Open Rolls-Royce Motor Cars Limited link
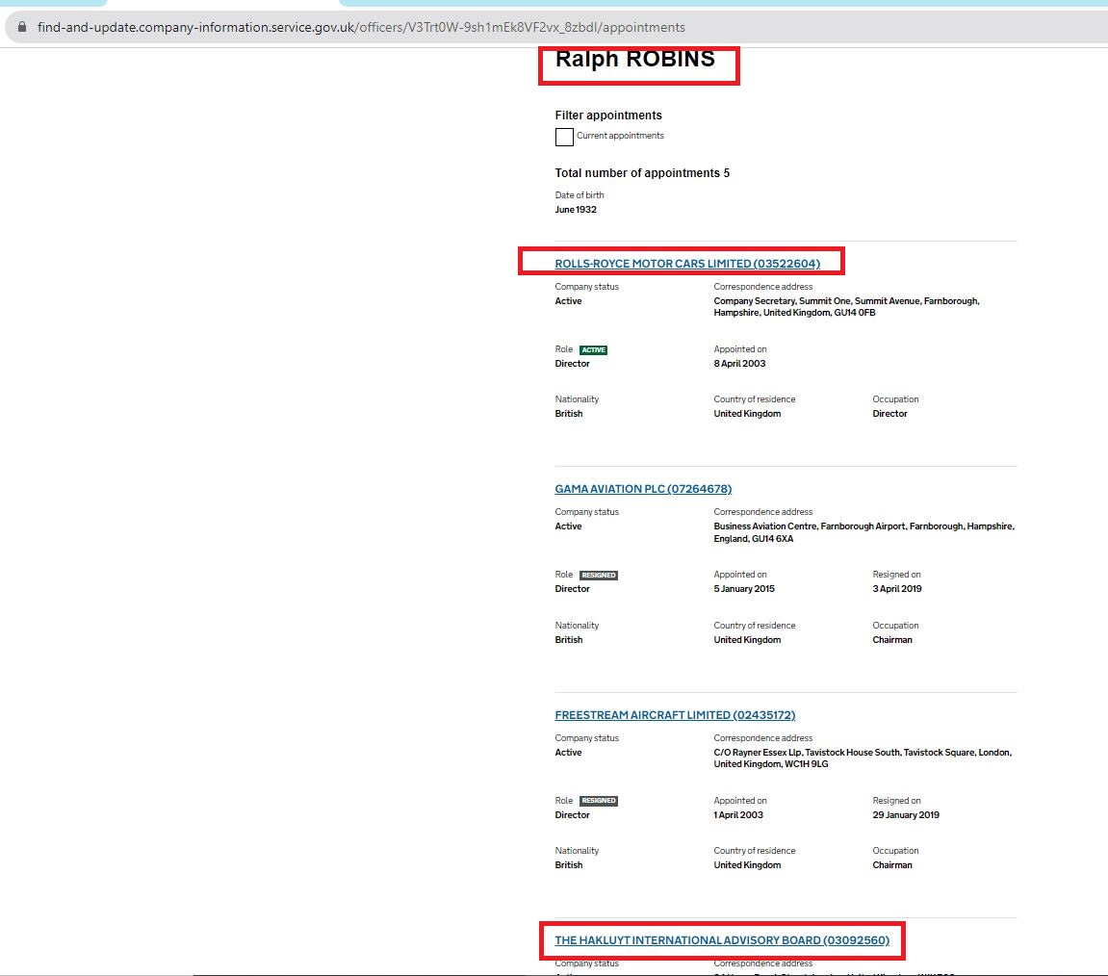 [687, 264]
